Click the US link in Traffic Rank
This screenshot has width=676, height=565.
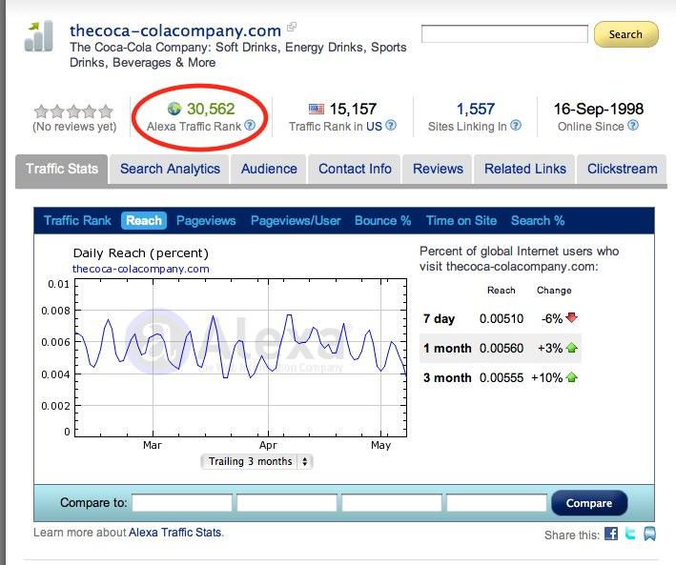[374, 127]
